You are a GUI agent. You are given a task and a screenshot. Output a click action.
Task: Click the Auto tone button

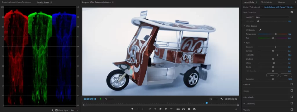click(x=286, y=75)
